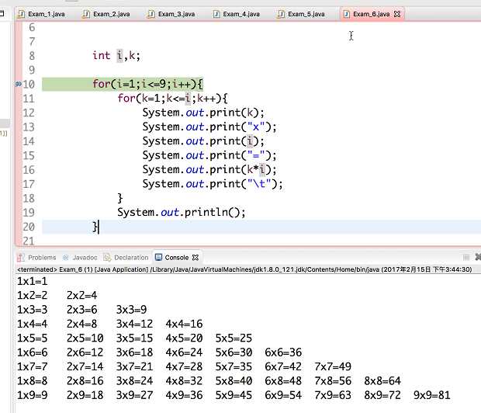Select the active Exam_6.java tab
Screen dimensions: 481x413
[371, 14]
